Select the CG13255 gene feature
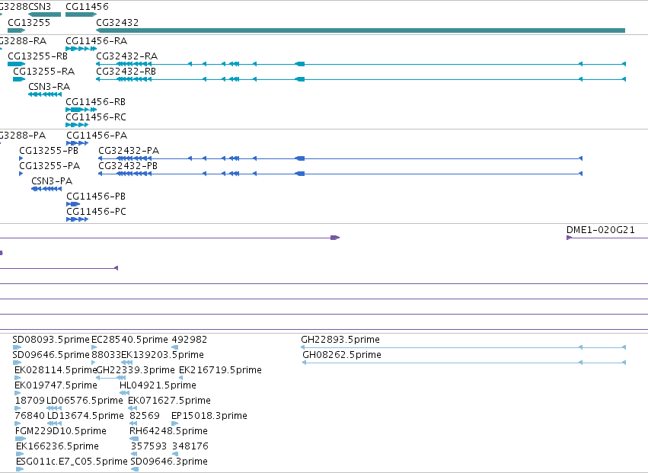648x473 pixels. pyautogui.click(x=17, y=30)
